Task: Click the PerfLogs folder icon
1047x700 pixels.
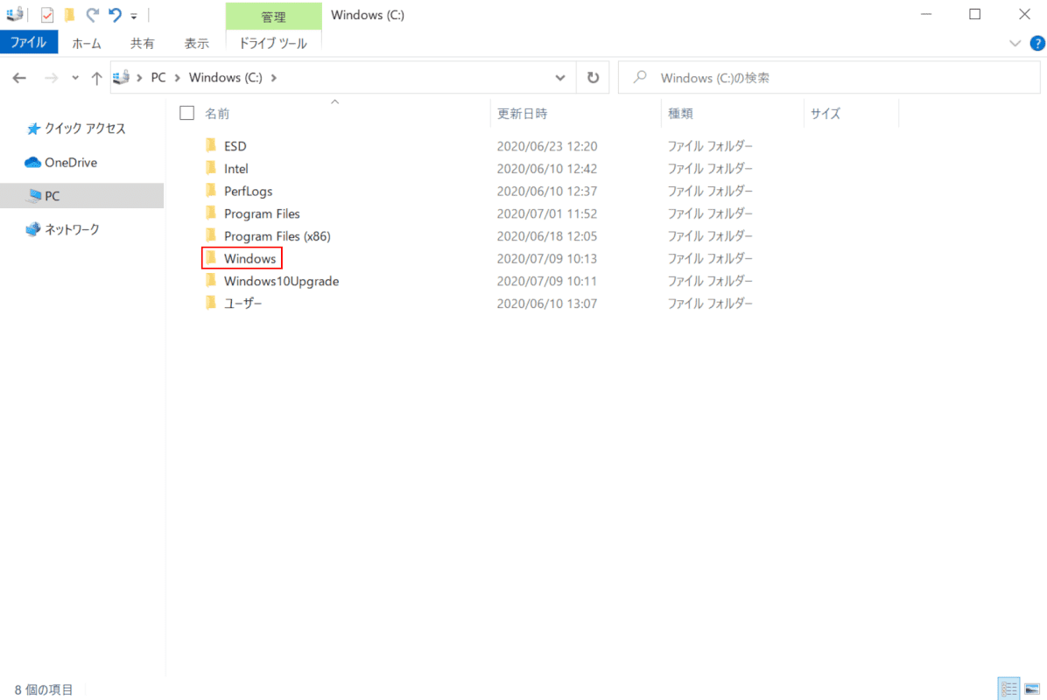Action: (211, 191)
